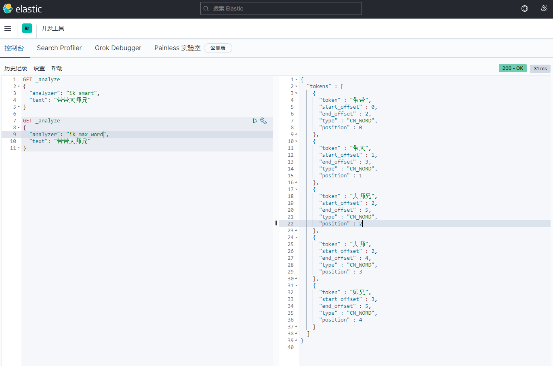Click the text line in editor line 4
This screenshot has width=553, height=366.
click(60, 100)
